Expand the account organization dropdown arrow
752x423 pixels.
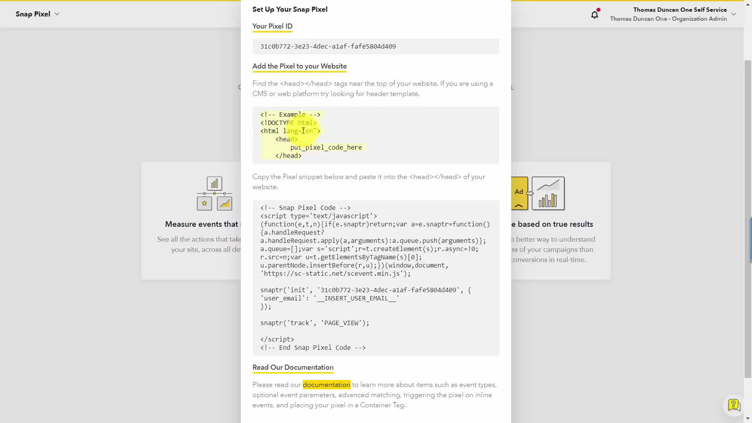[x=734, y=14]
